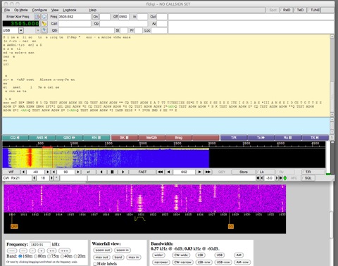Click the WF waterfall mode button
This screenshot has height=266, width=338.
coord(11,172)
